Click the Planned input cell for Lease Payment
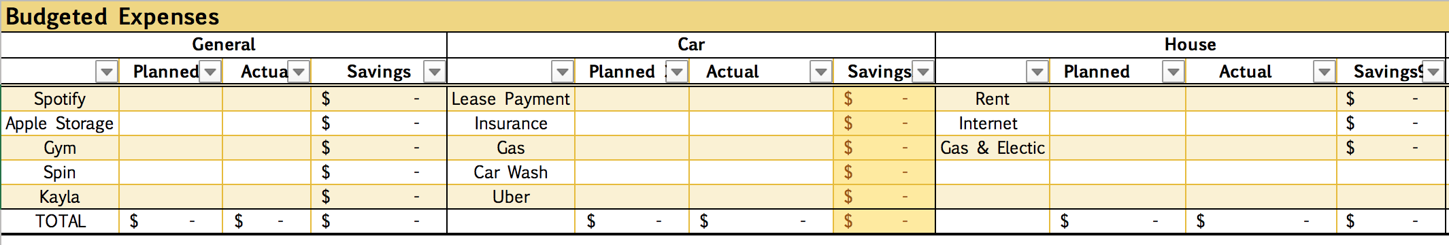This screenshot has height=245, width=1449. [632, 99]
